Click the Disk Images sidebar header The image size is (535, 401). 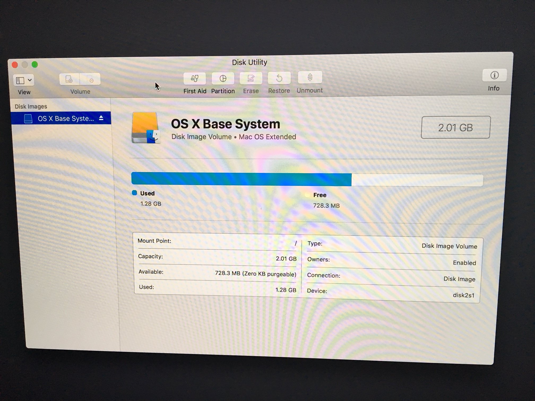click(31, 107)
